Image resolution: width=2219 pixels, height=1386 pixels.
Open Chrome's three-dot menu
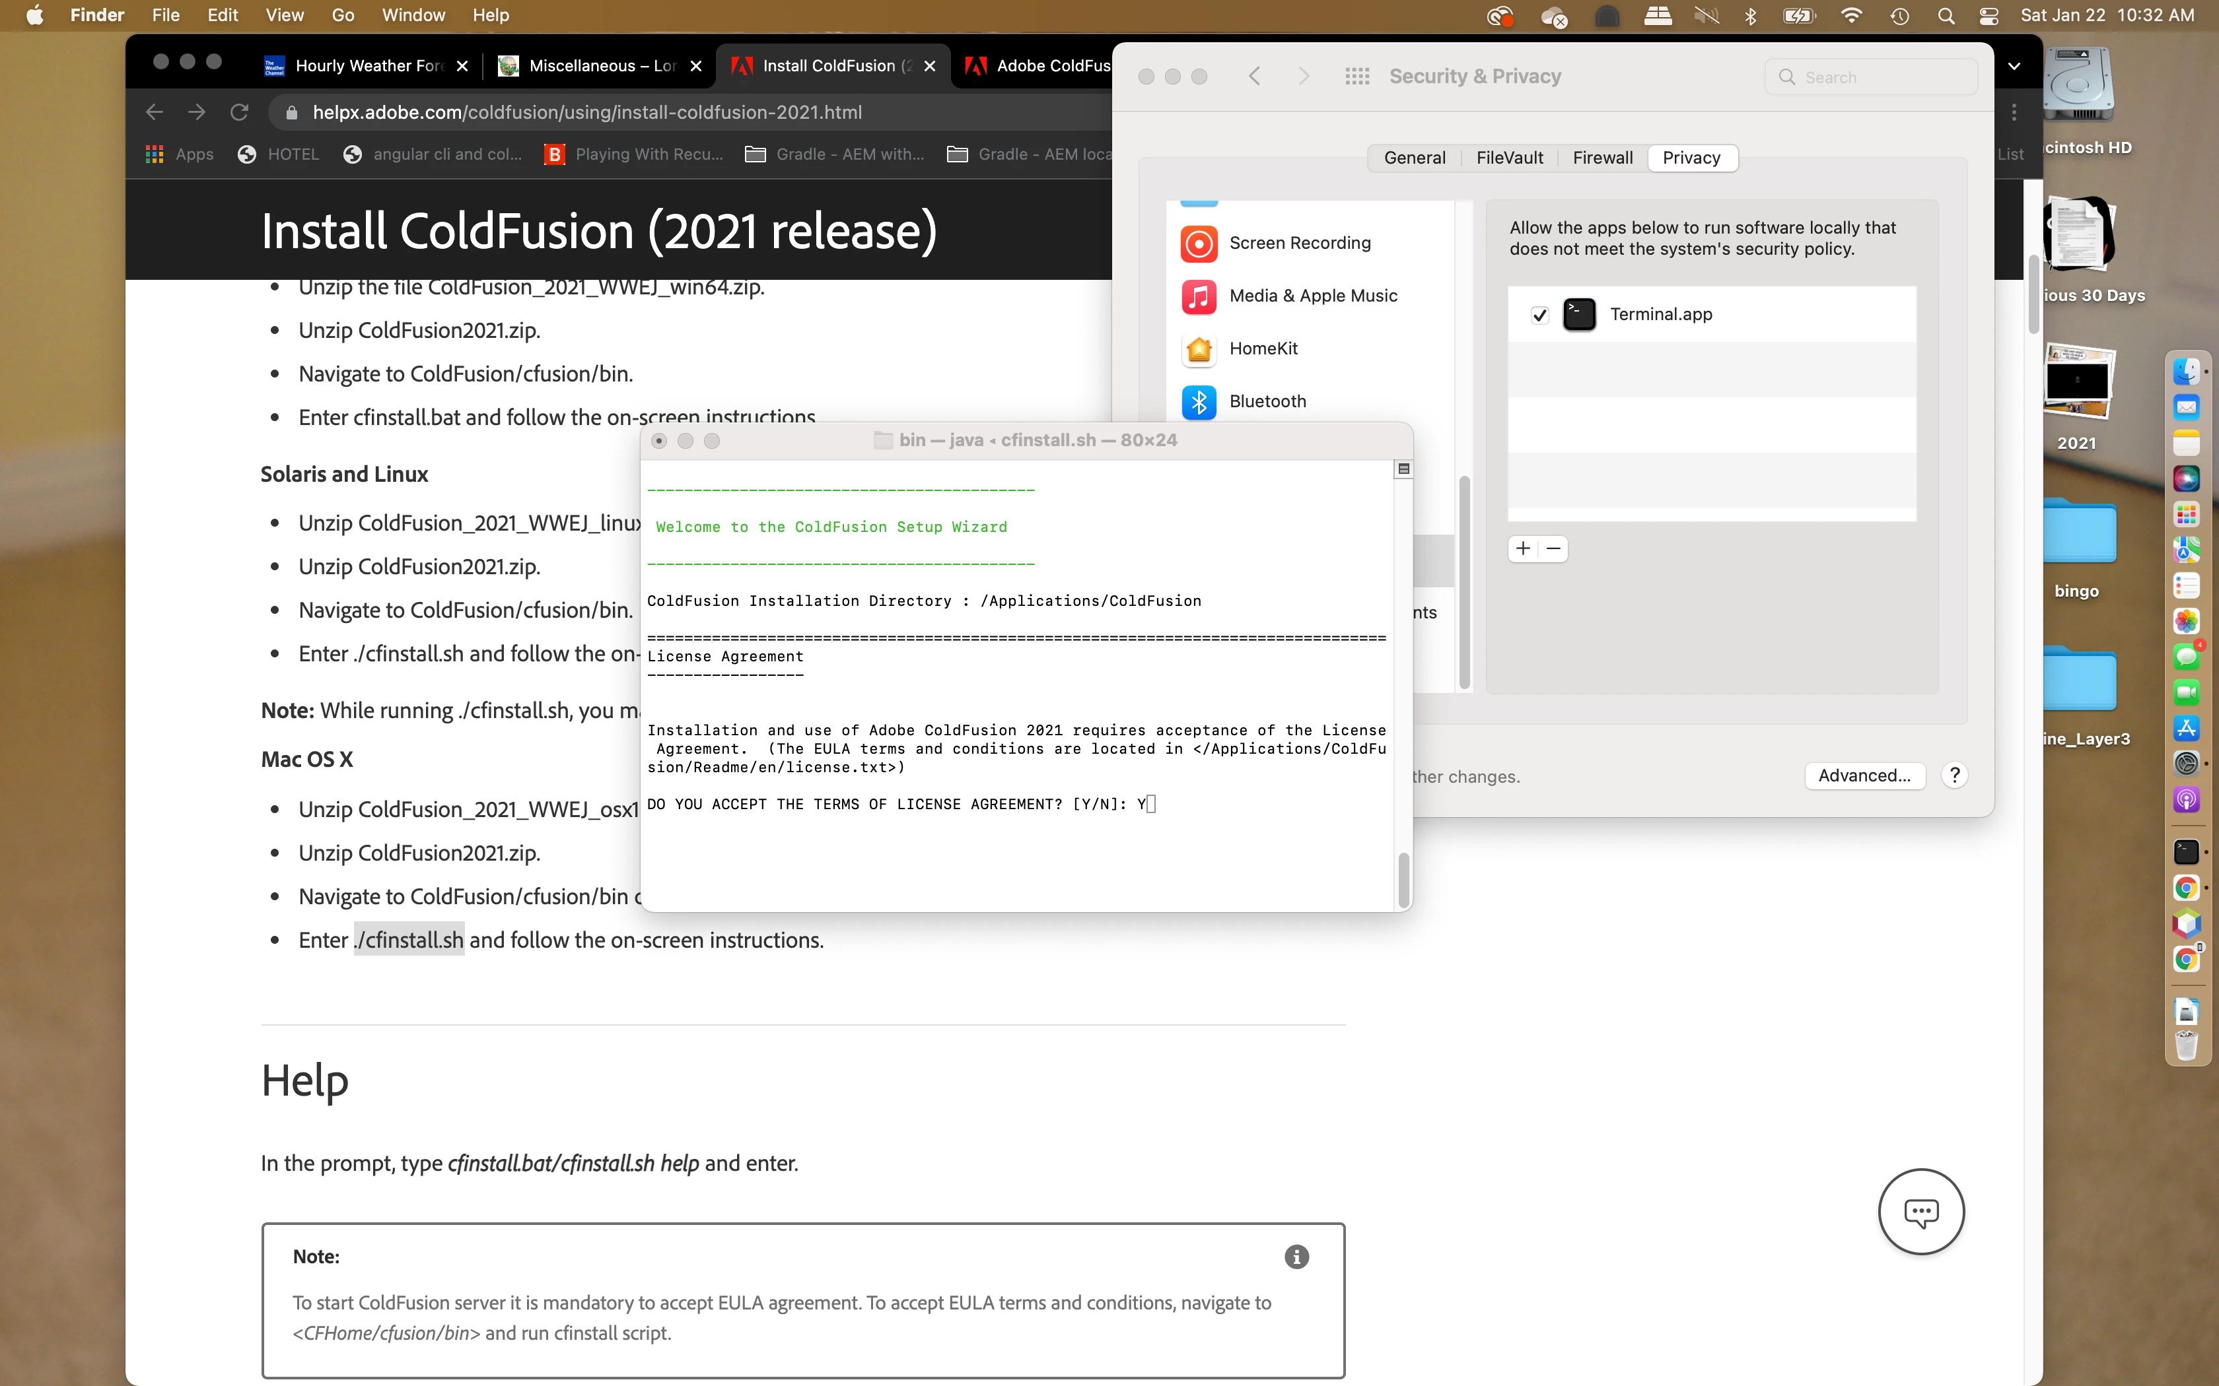pyautogui.click(x=2014, y=113)
